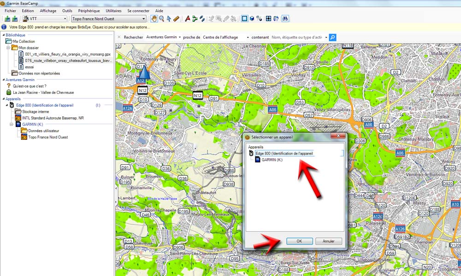Click the greyed-out Eraser tool

click(x=226, y=19)
